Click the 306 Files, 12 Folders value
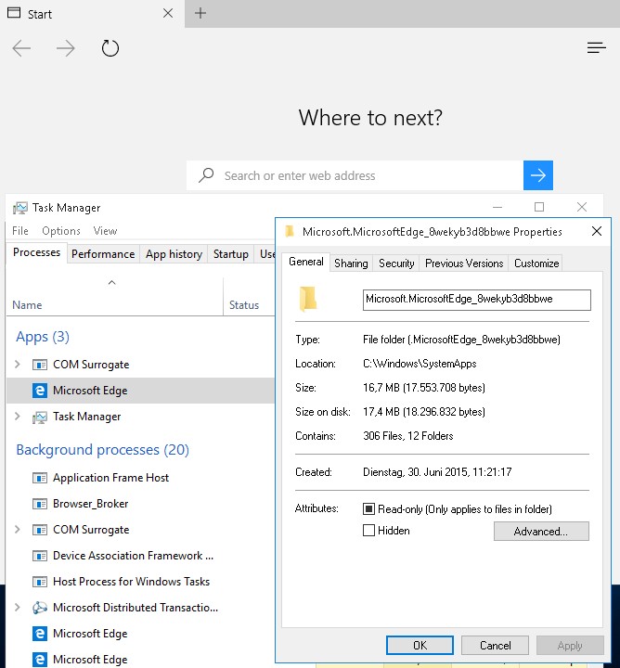 click(x=407, y=436)
